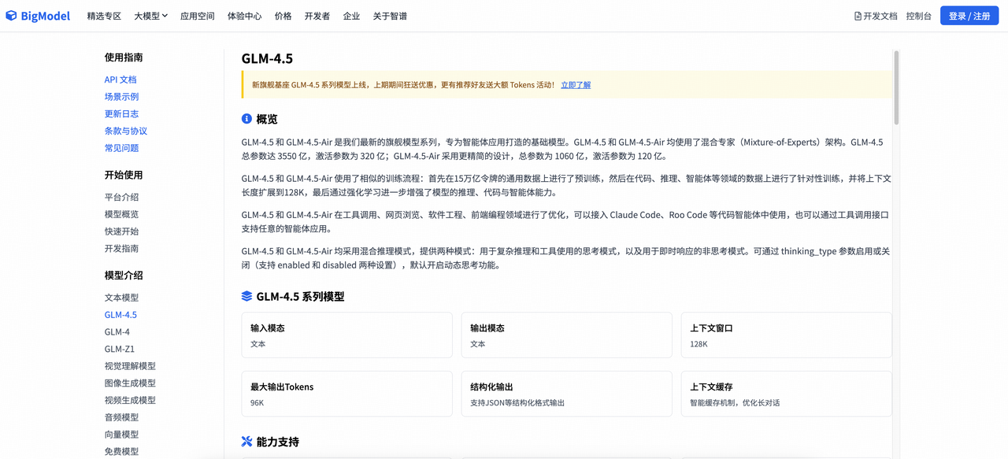Click the layers icon beside GLM-4.5 系列模型
Viewport: 1008px width, 459px height.
pyautogui.click(x=246, y=296)
